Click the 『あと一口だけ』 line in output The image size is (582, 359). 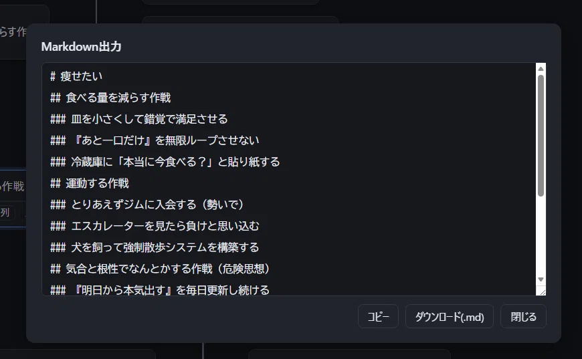point(155,140)
